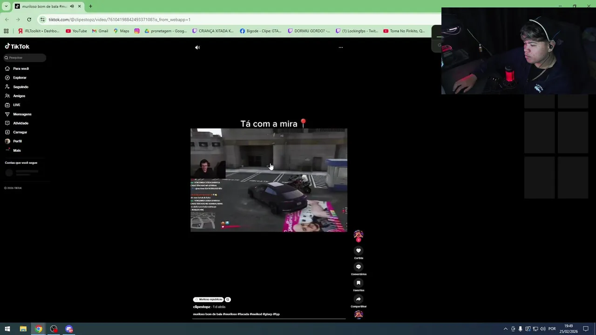Viewport: 596px width, 335px height.
Task: Open File Explorer from taskbar
Action: (23, 329)
